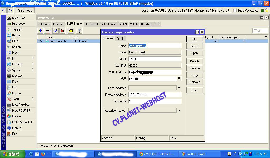Image resolution: width=270 pixels, height=158 pixels.
Task: Switch to the Traffic tab
Action: [120, 38]
